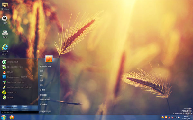The image size is (193, 120).
Task: Open the shutdown options arrow beside 关机
Action: click(50, 112)
